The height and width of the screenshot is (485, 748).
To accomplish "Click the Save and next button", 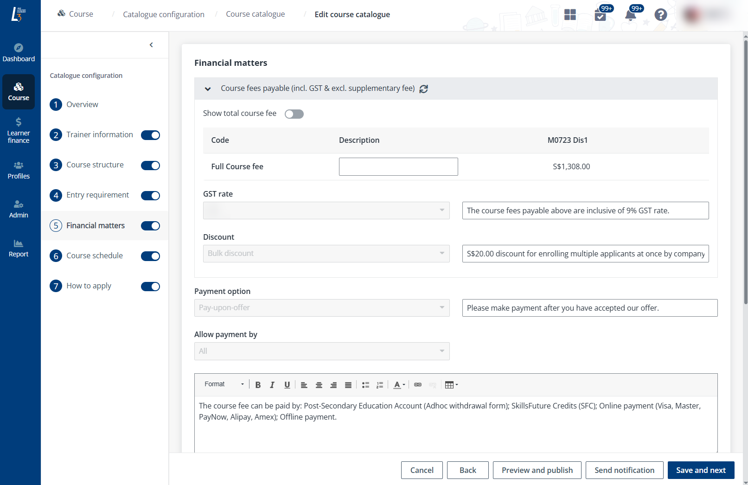I will pos(700,470).
